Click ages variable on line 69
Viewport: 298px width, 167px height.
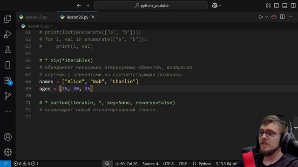(x=45, y=89)
